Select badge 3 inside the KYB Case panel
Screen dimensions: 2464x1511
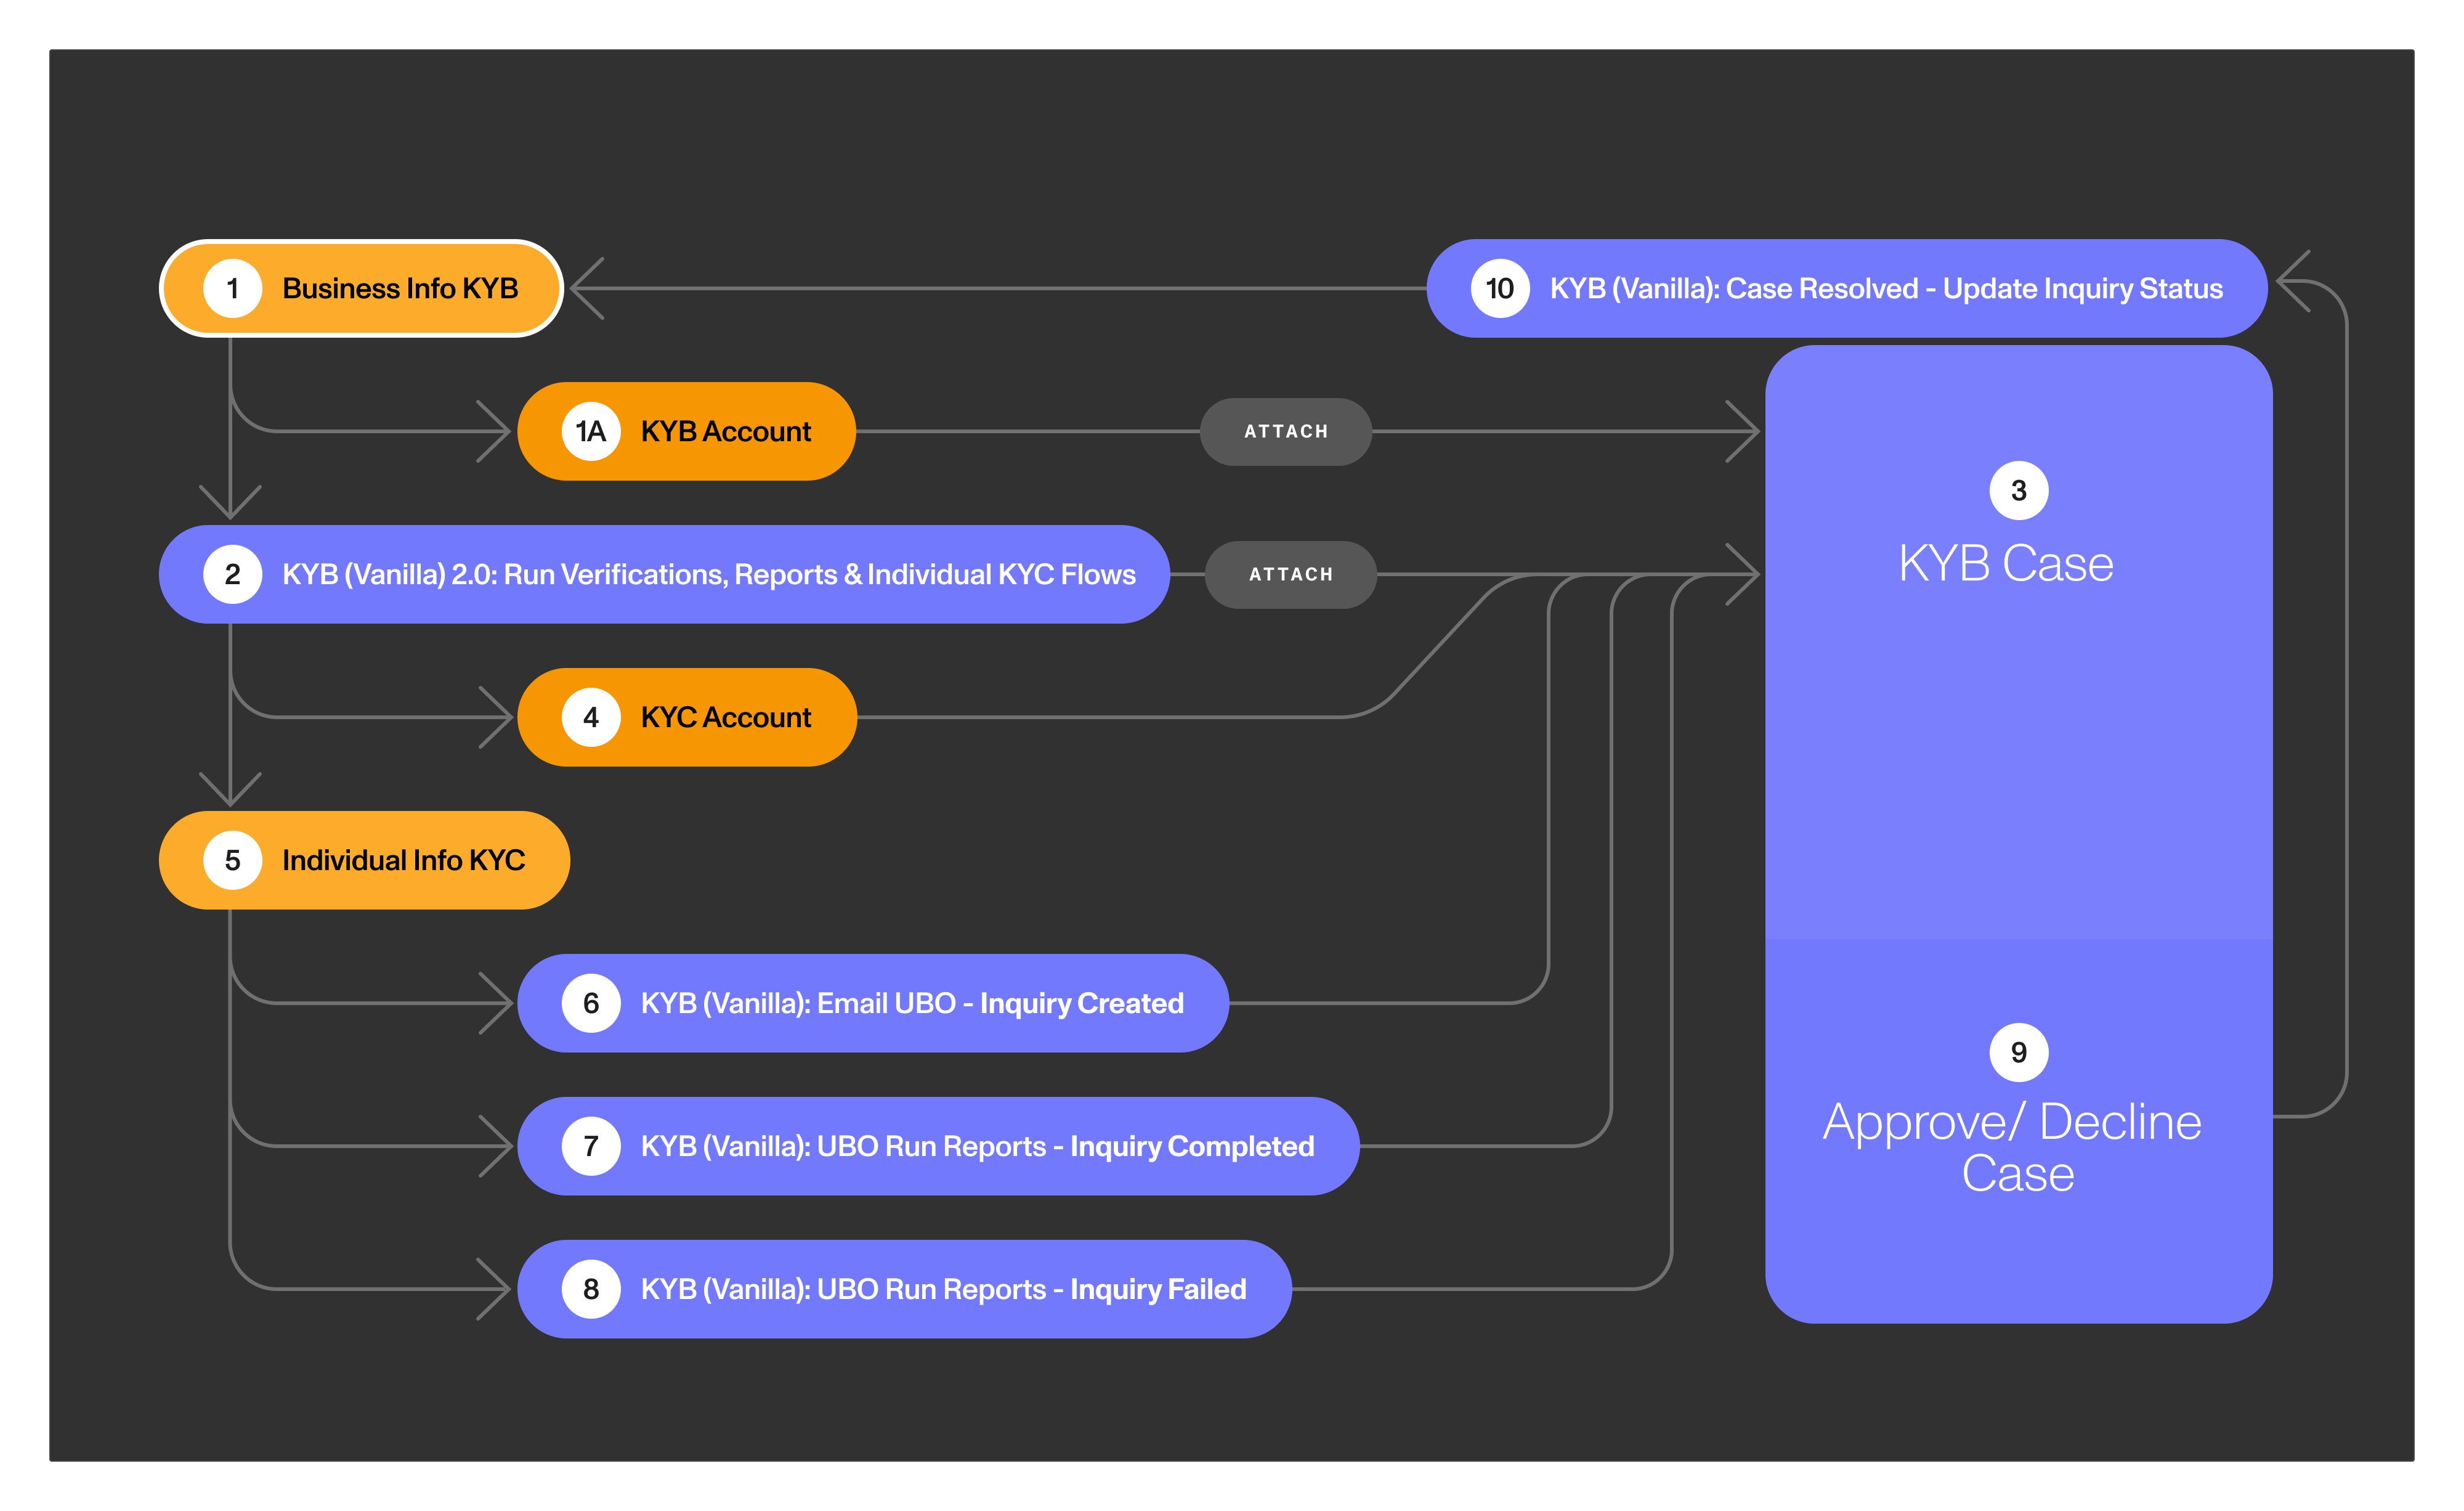coord(2019,489)
